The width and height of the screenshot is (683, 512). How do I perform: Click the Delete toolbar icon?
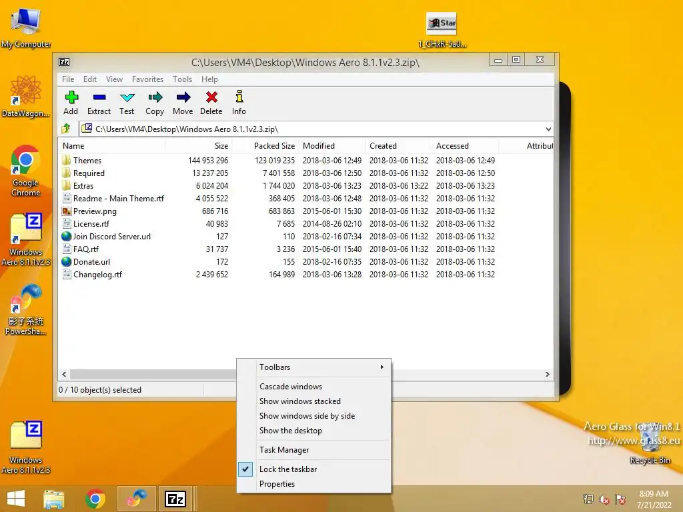pyautogui.click(x=211, y=103)
